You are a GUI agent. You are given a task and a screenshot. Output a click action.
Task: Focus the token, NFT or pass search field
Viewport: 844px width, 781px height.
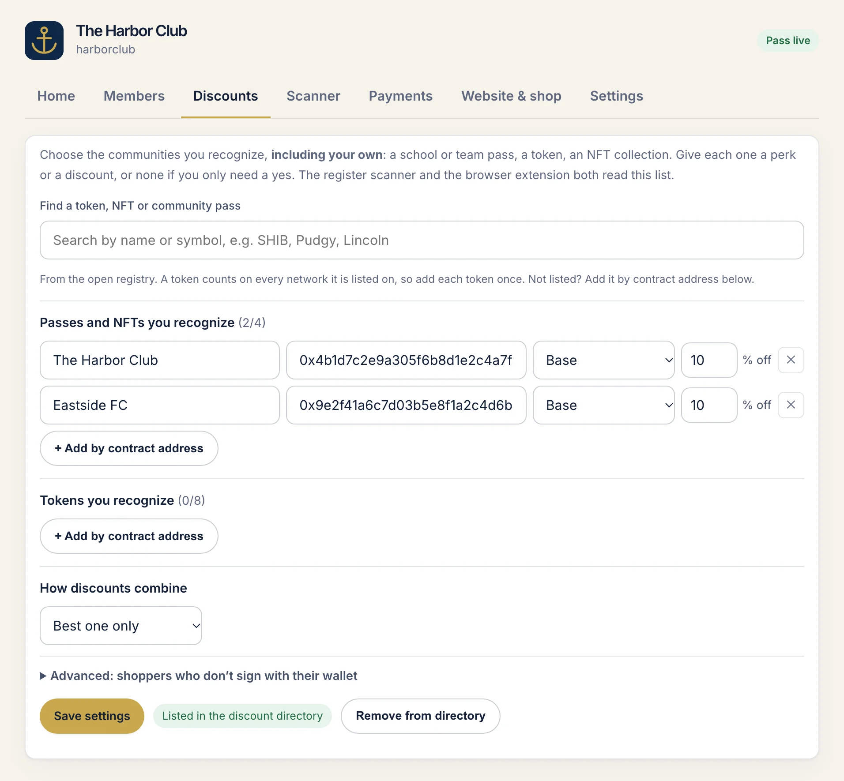click(x=422, y=240)
